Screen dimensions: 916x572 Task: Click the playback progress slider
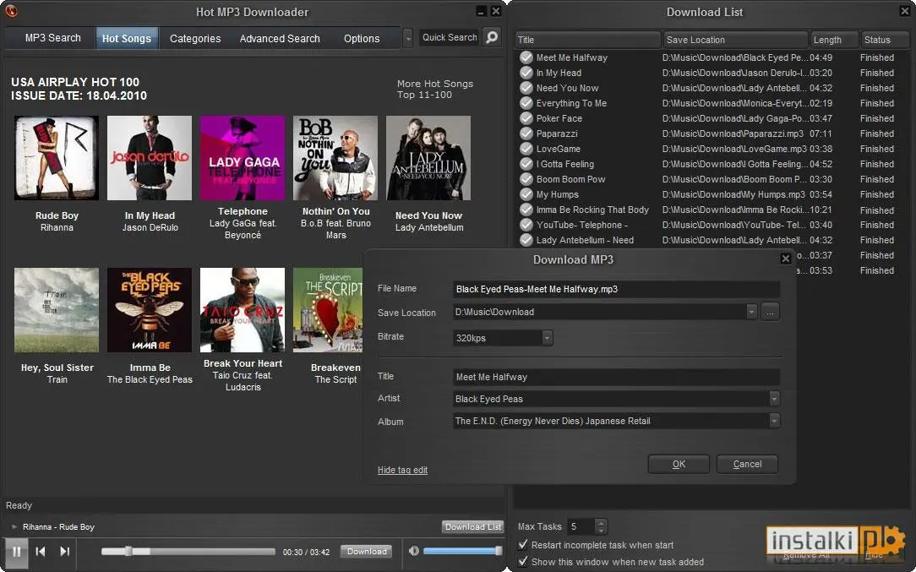click(x=188, y=551)
